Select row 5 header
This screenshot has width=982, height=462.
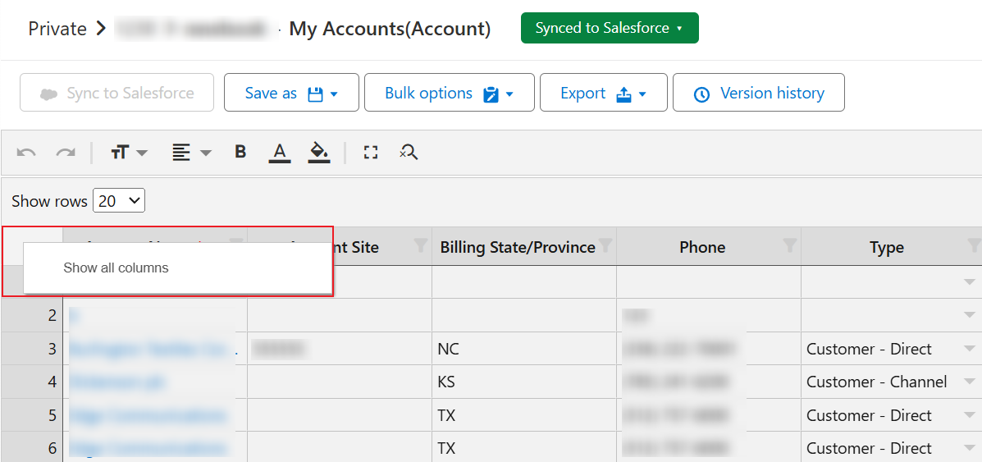pos(32,415)
